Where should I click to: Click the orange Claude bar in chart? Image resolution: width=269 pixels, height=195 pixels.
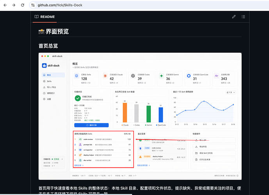click(125, 113)
